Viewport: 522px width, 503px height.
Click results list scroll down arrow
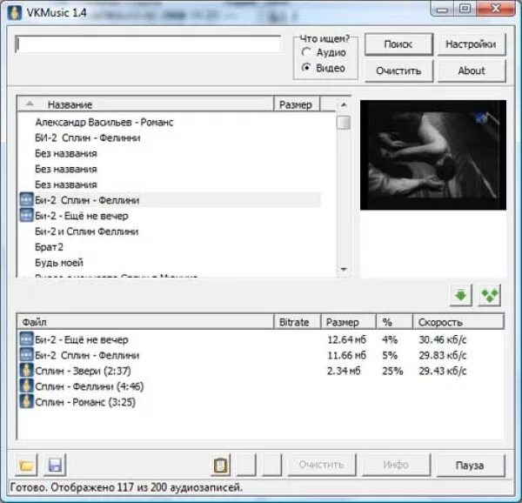tap(344, 269)
